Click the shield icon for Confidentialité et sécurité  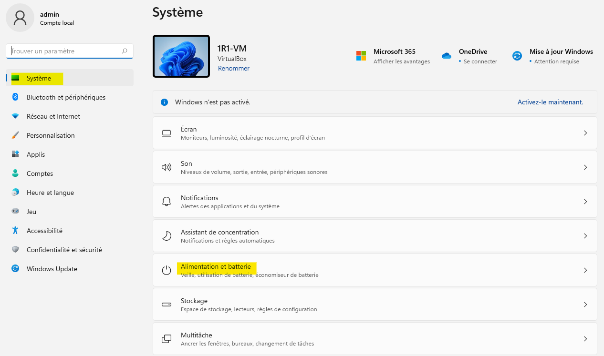[x=15, y=250]
